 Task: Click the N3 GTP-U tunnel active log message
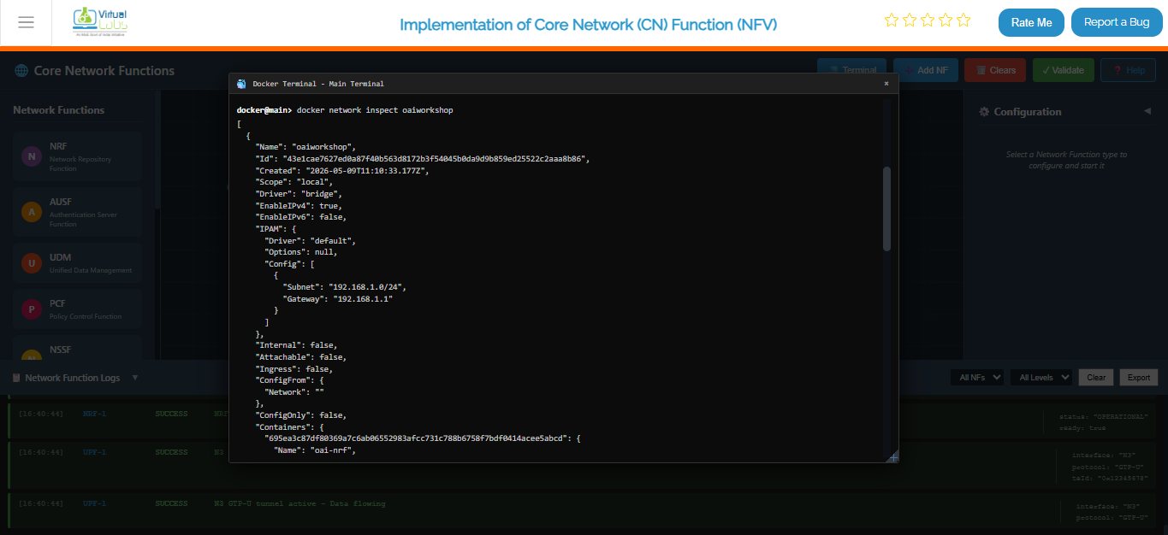coord(299,503)
